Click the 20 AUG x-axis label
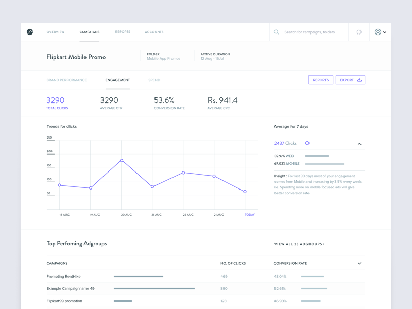The height and width of the screenshot is (309, 412). click(x=126, y=215)
